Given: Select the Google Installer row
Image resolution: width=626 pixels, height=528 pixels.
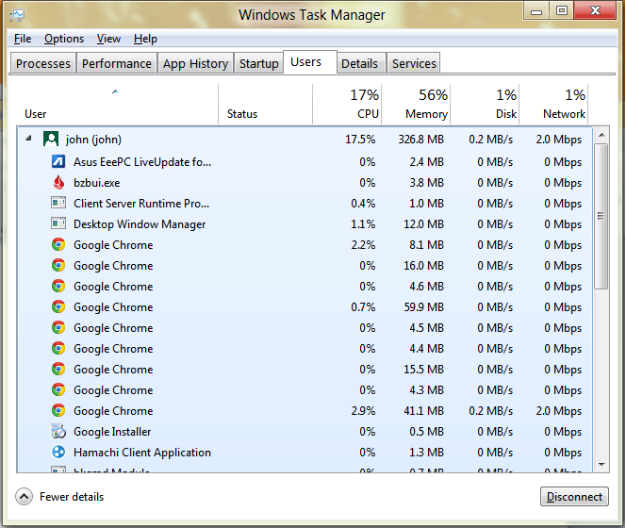Looking at the screenshot, I should [305, 432].
